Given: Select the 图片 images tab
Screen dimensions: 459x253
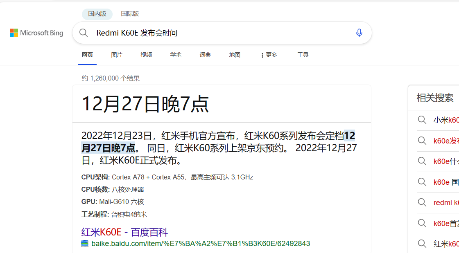Looking at the screenshot, I should pos(117,55).
